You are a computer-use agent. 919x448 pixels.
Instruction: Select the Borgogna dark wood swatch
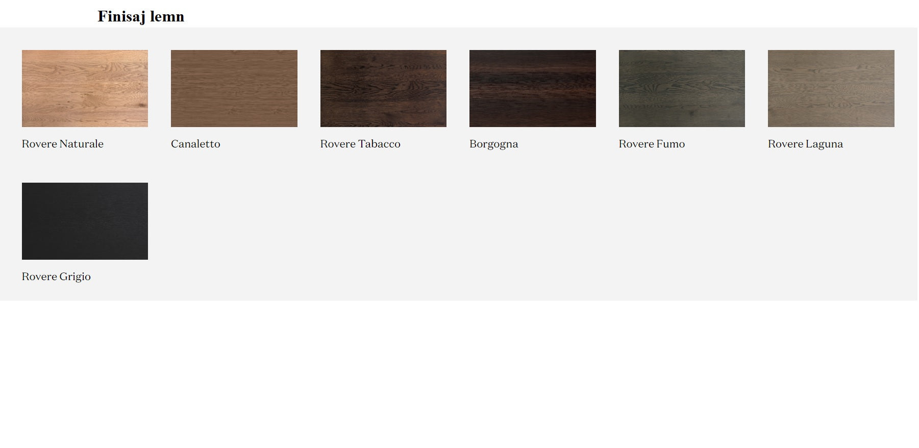point(532,88)
